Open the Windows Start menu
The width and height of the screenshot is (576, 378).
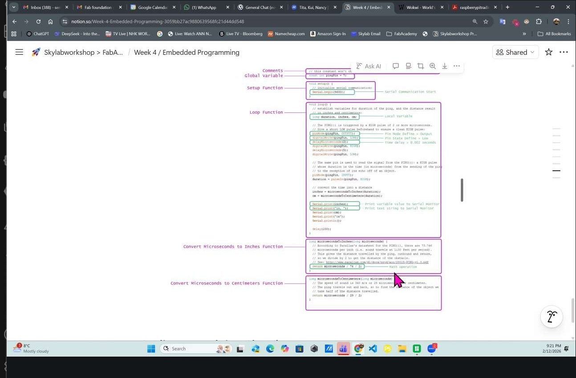pos(151,349)
